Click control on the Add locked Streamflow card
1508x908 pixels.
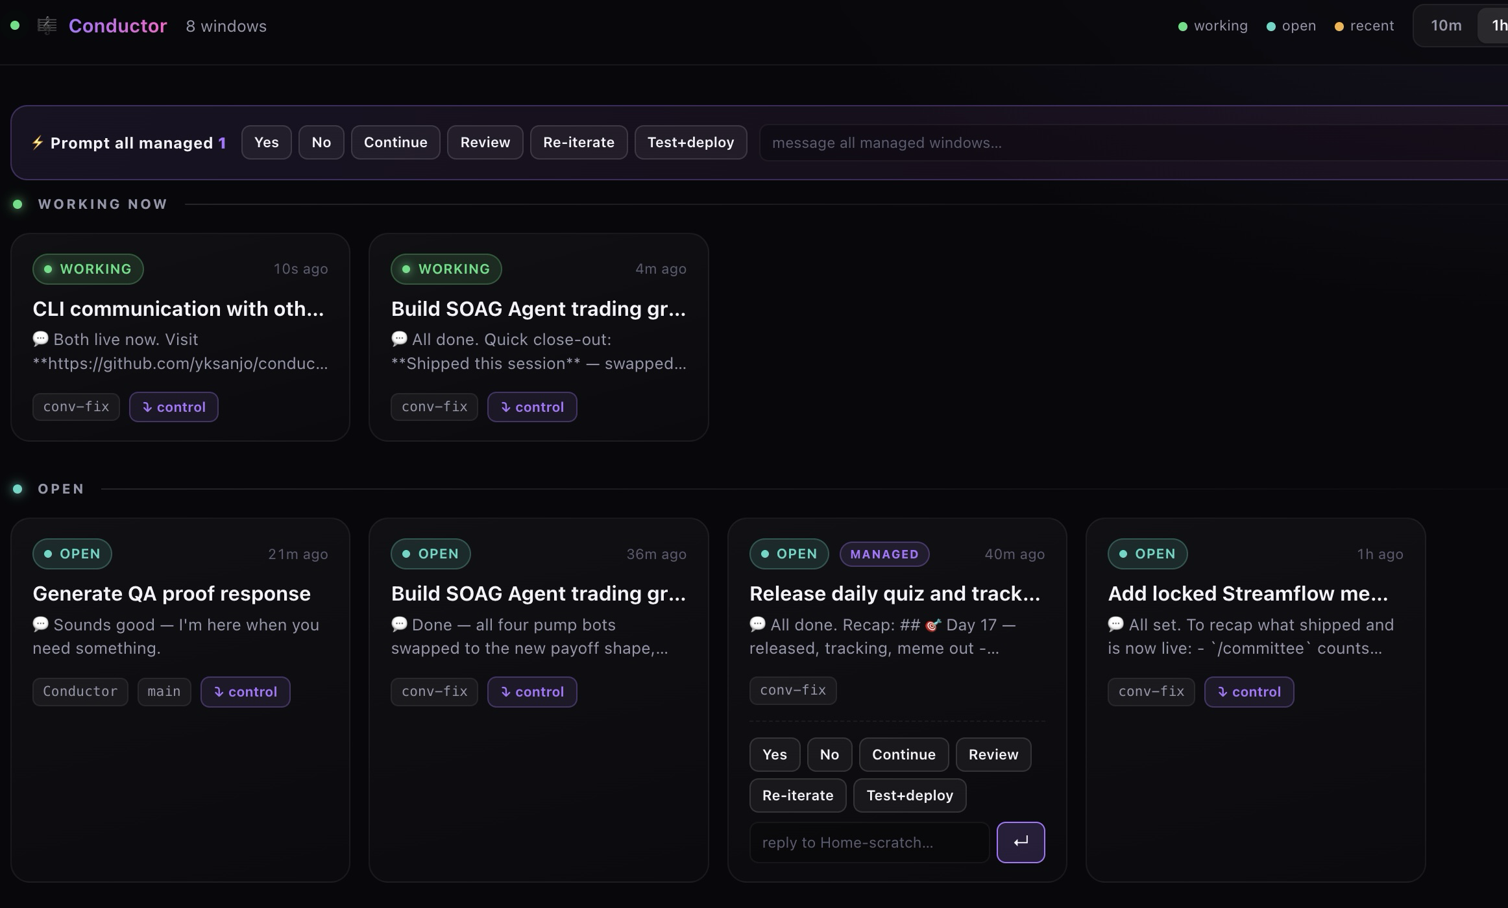point(1249,692)
